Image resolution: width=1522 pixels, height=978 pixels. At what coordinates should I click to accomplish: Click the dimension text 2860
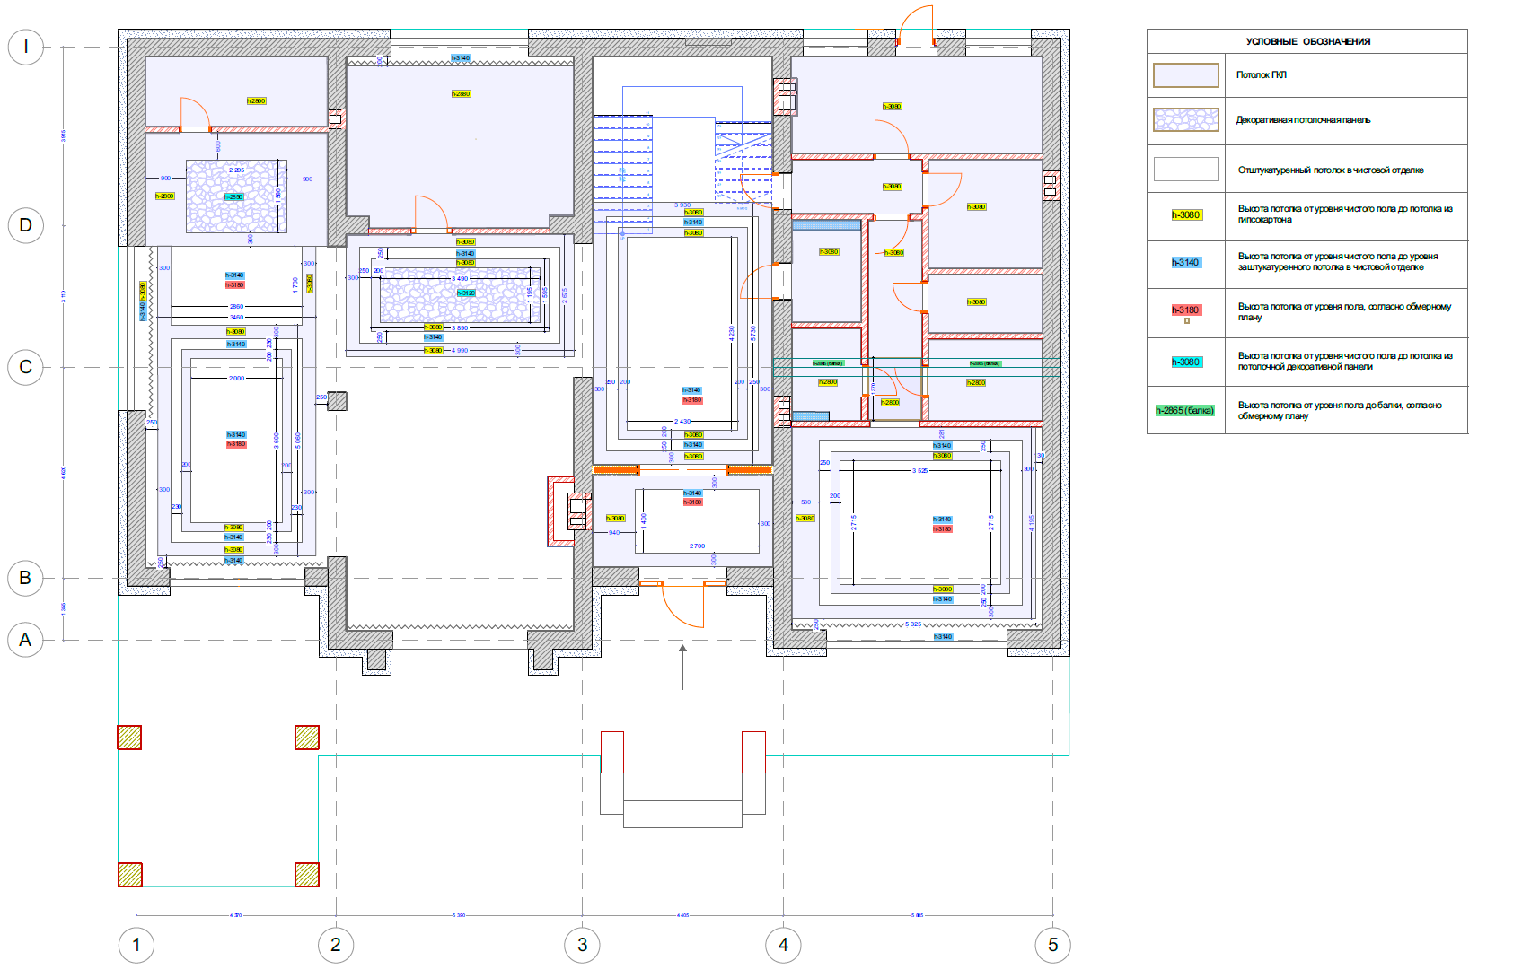point(236,307)
